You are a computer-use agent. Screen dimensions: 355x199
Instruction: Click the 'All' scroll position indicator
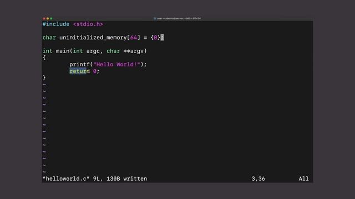303,179
